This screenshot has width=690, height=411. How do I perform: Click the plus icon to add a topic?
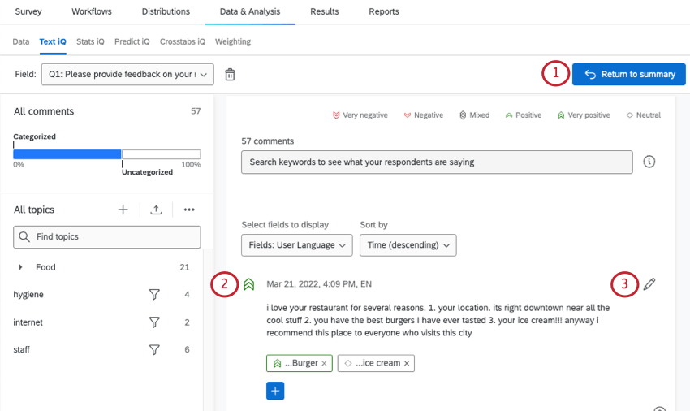click(123, 210)
